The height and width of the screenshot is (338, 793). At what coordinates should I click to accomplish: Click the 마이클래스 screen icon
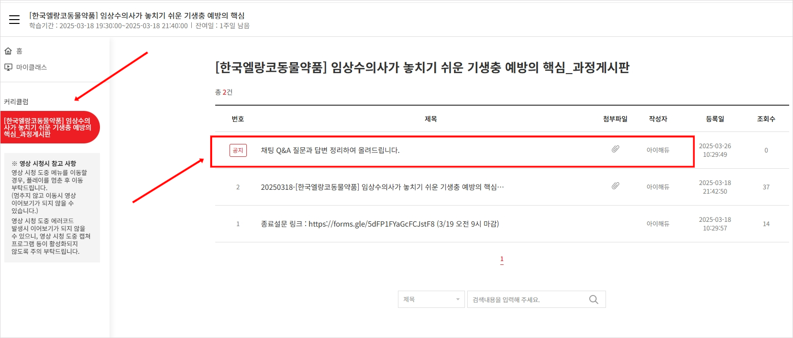click(8, 67)
